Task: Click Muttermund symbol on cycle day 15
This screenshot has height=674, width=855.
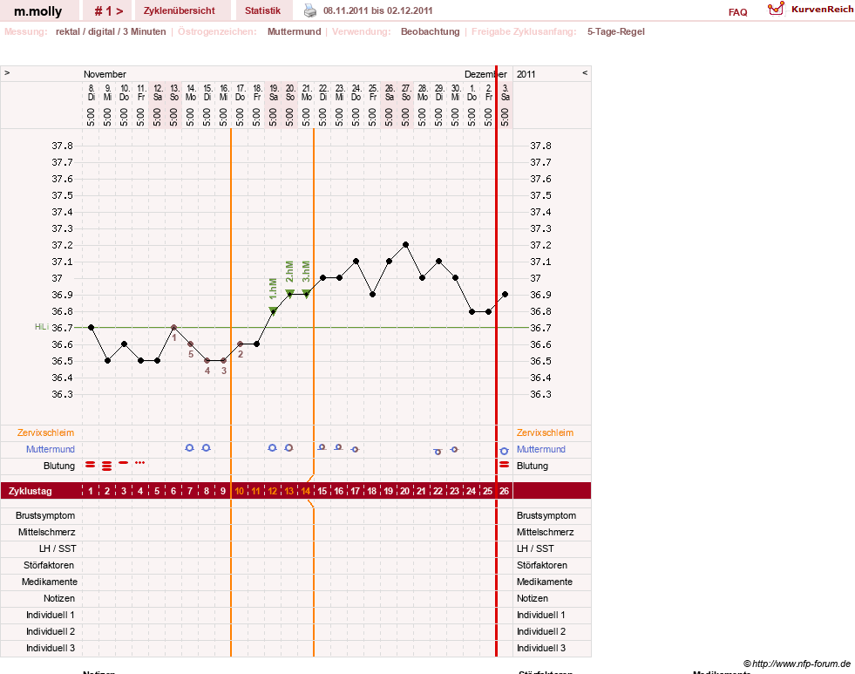Action: [x=322, y=447]
